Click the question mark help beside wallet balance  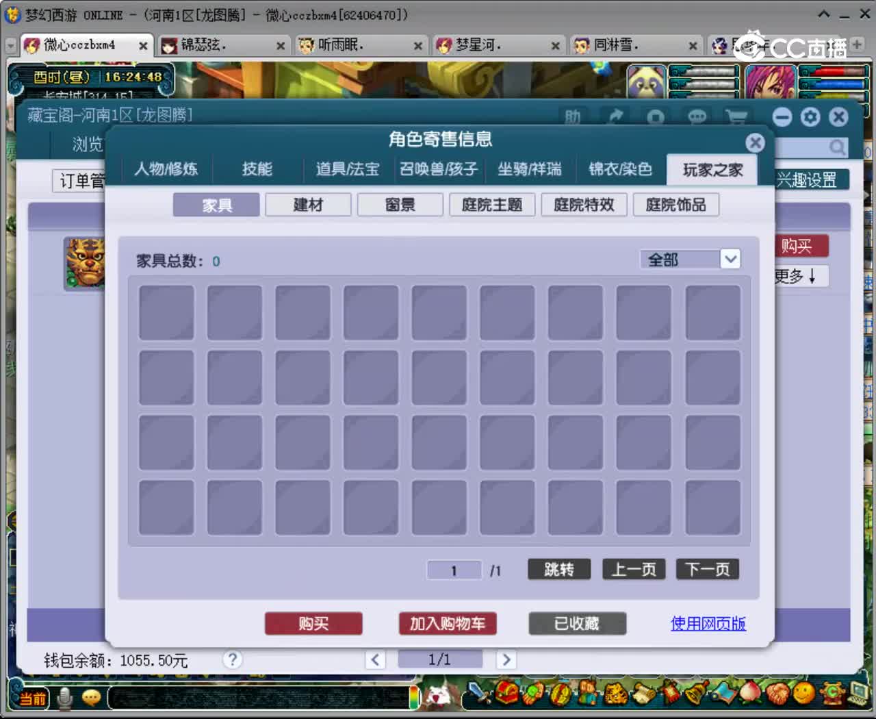(x=232, y=659)
